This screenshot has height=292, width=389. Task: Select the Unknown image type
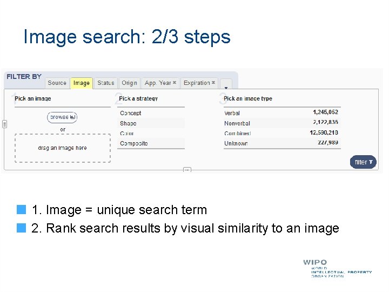point(282,143)
